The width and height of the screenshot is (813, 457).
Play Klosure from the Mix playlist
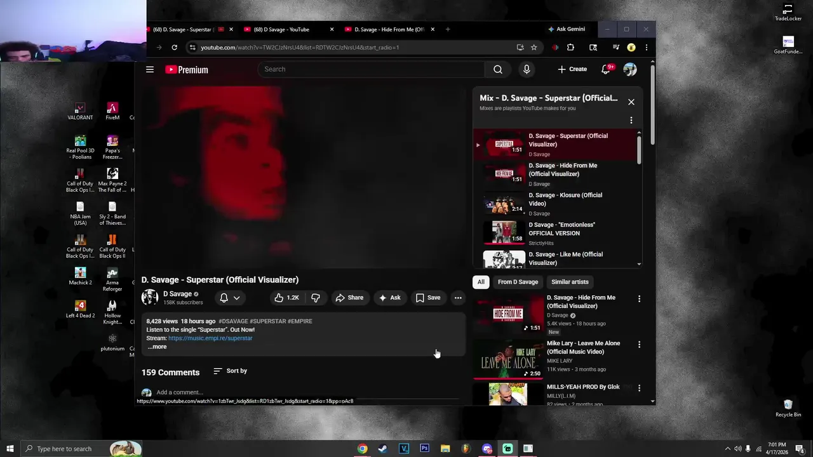click(x=556, y=204)
